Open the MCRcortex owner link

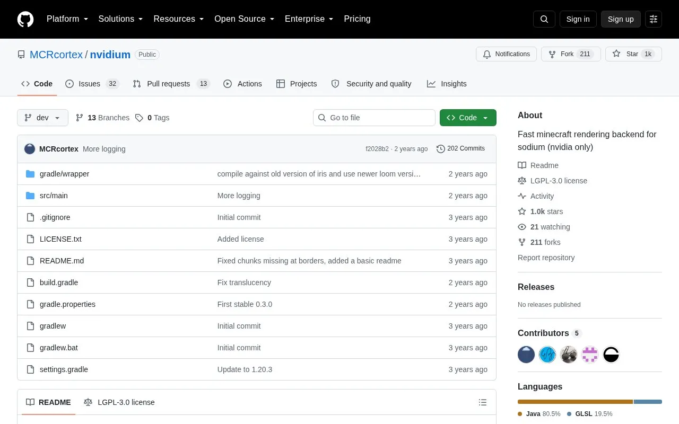(x=56, y=55)
